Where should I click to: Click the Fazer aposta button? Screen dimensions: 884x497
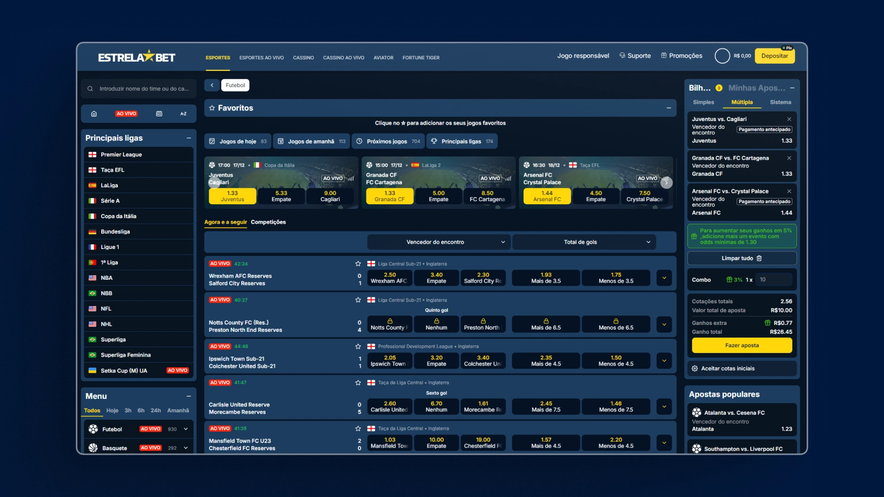pyautogui.click(x=742, y=345)
